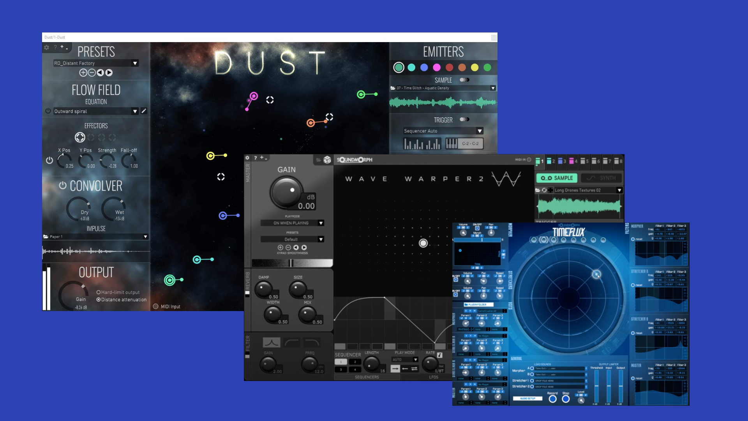The height and width of the screenshot is (421, 748).
Task: Select the peak filter shape icon
Action: (272, 343)
